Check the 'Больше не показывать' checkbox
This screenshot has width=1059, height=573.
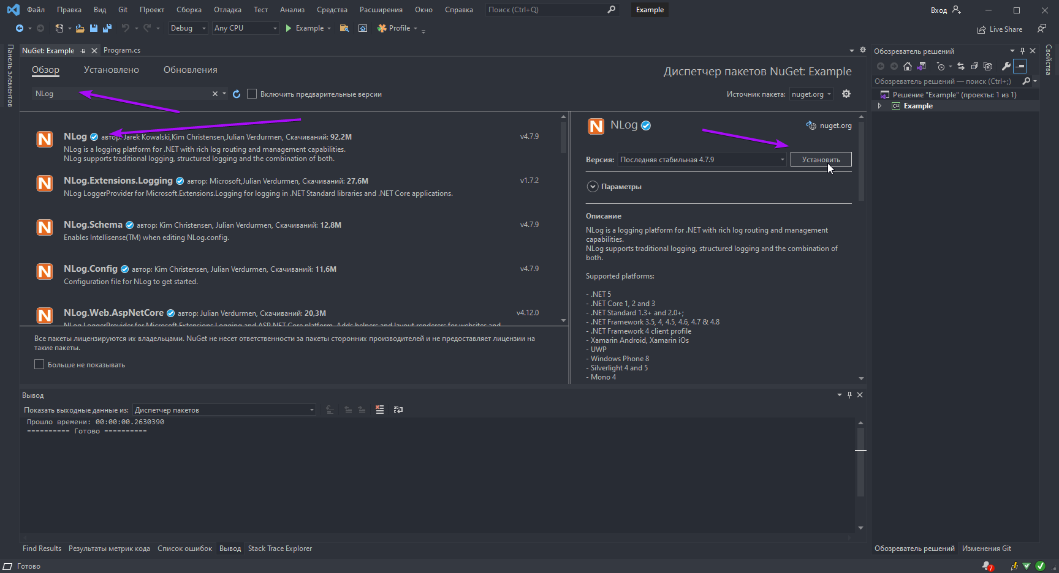point(39,365)
